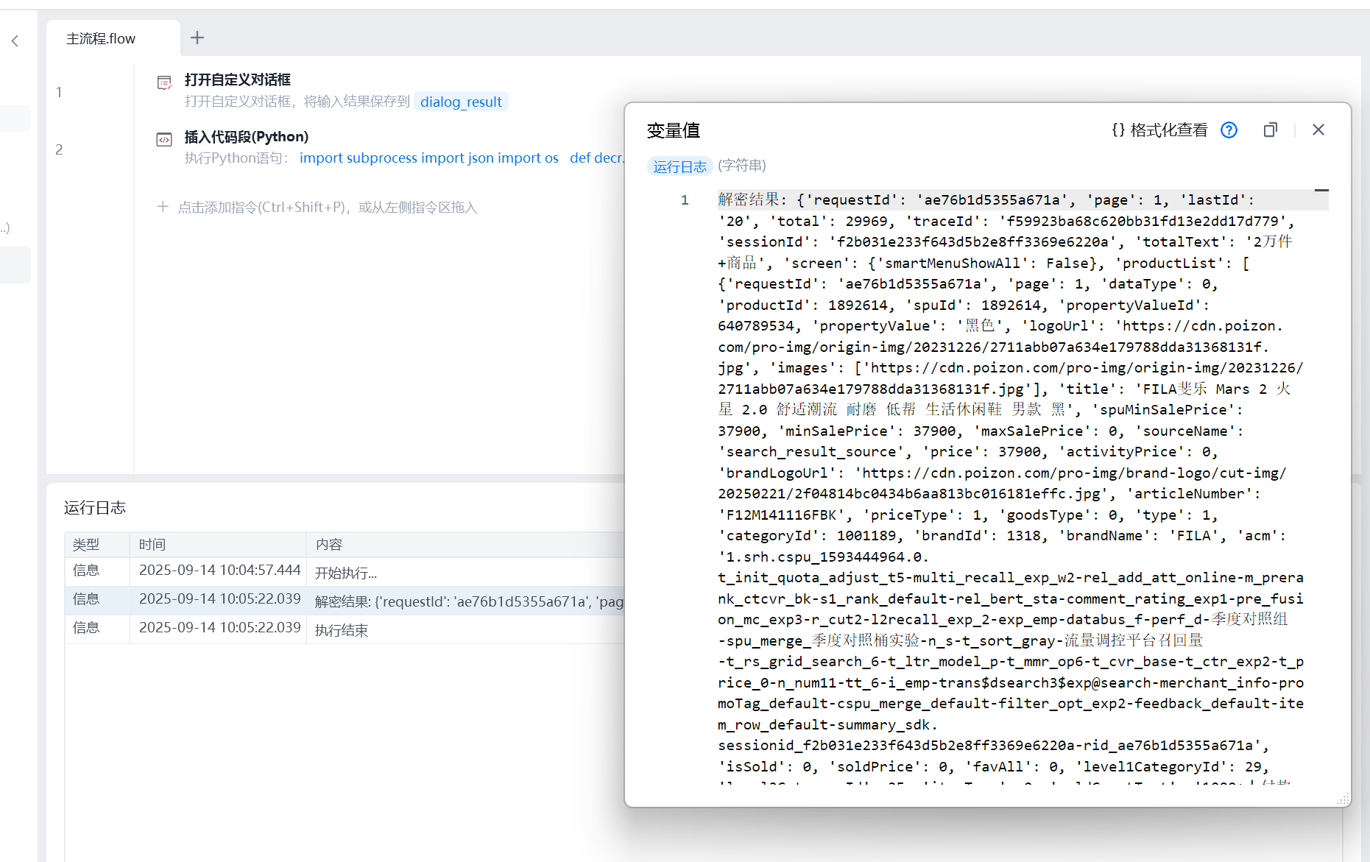Open the help question mark icon
This screenshot has width=1370, height=862.
[1229, 130]
